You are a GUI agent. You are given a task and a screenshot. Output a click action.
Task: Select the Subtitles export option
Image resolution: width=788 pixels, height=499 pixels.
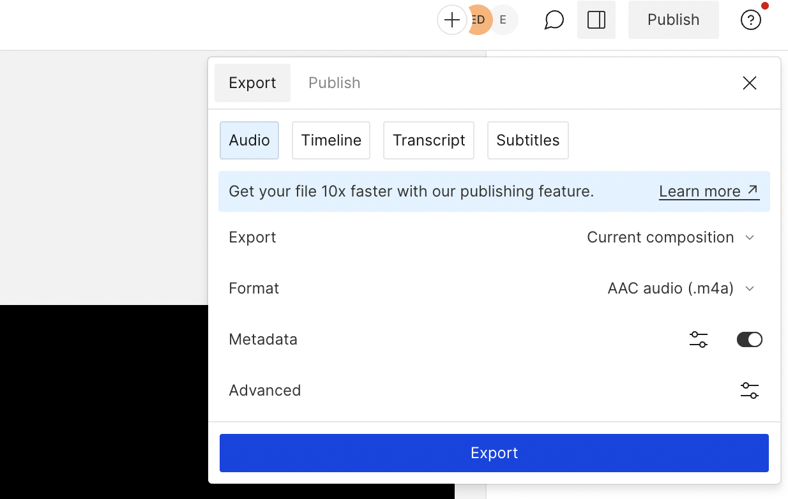click(x=527, y=140)
